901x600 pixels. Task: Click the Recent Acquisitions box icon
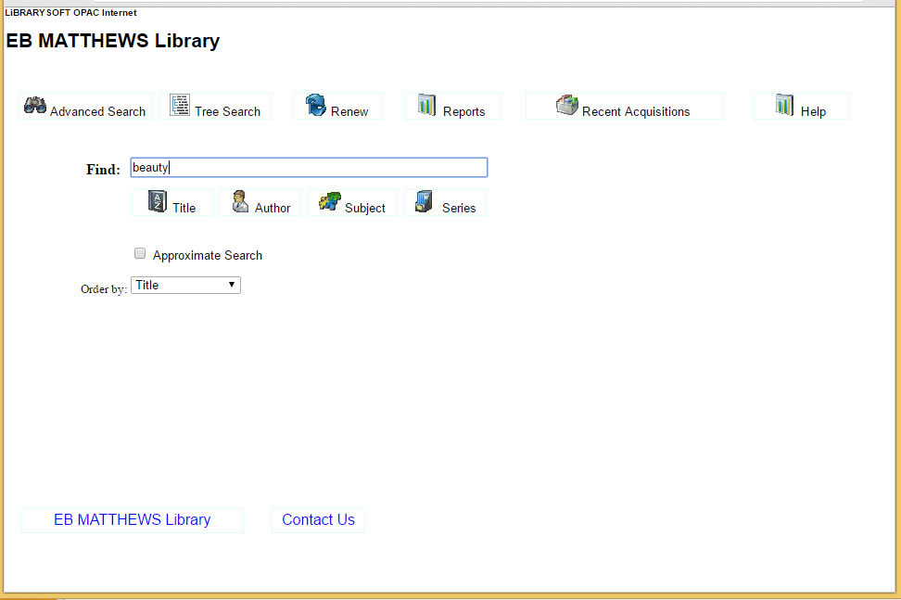pos(567,105)
